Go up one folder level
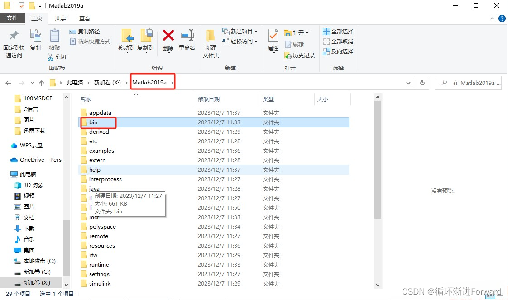This screenshot has height=300, width=508. point(42,83)
